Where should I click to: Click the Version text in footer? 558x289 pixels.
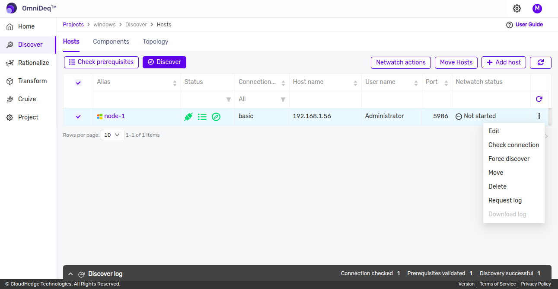[x=466, y=284]
